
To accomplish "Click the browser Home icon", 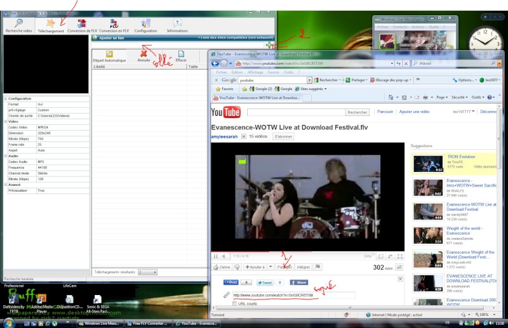I will 391,97.
